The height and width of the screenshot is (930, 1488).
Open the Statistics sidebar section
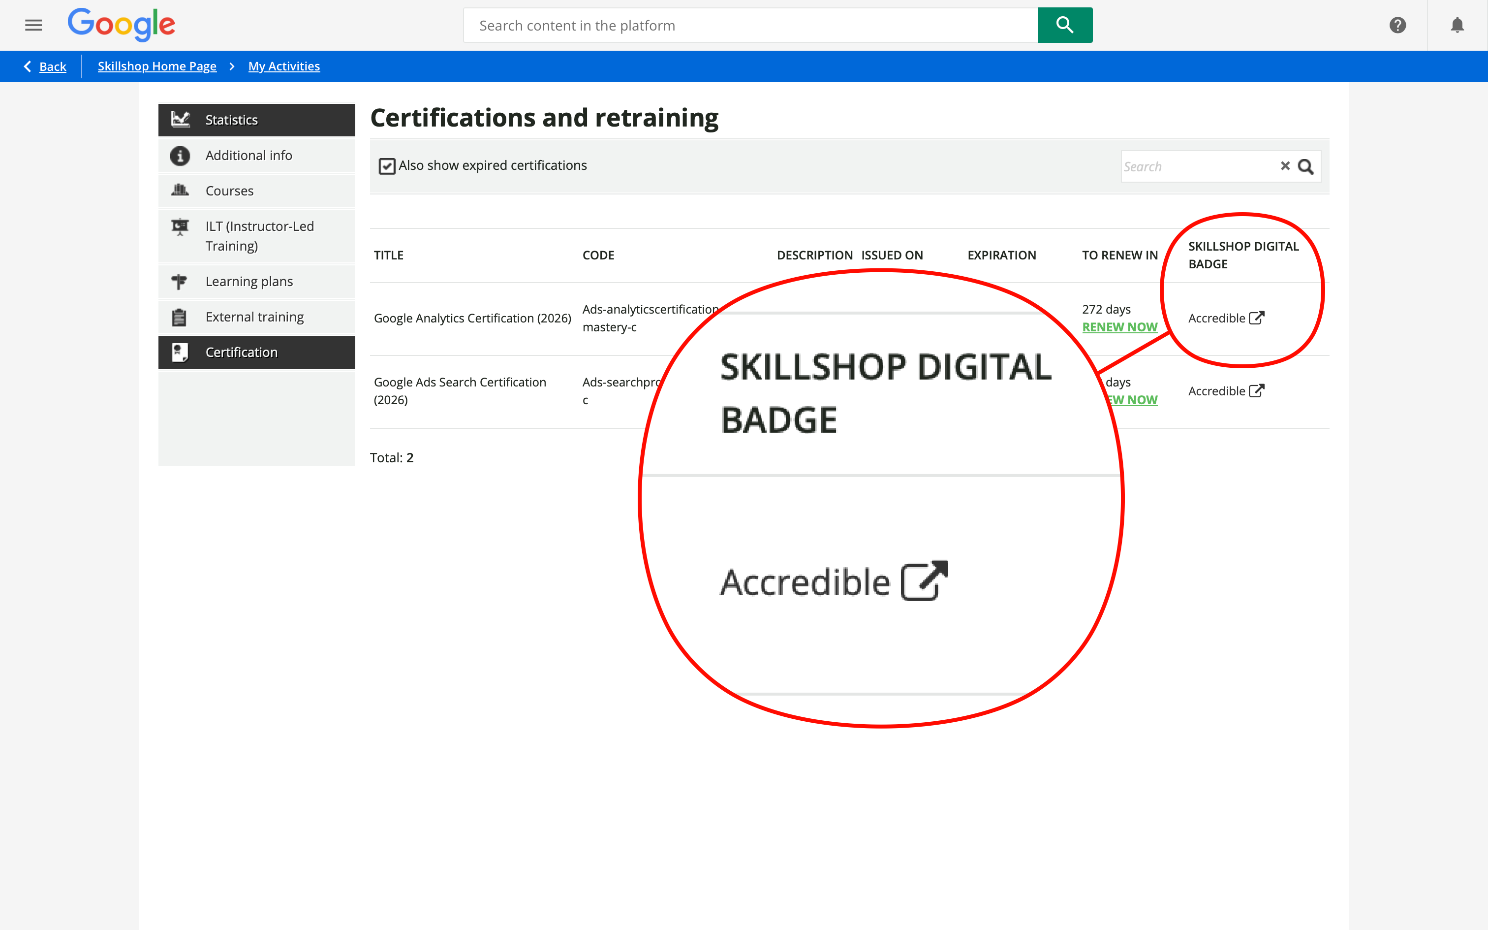(257, 120)
